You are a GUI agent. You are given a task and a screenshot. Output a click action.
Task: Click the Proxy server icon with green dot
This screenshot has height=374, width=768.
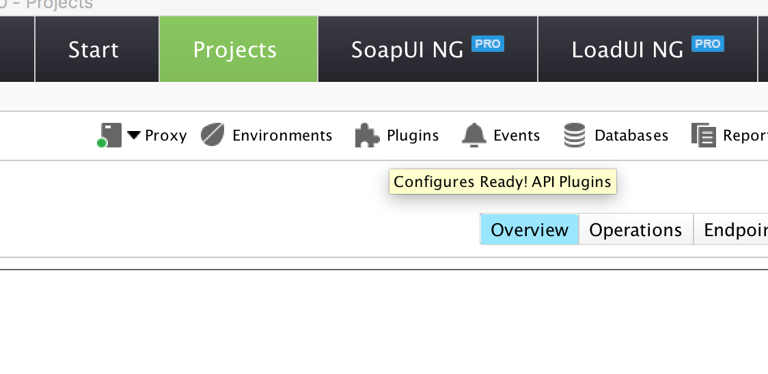[x=109, y=135]
